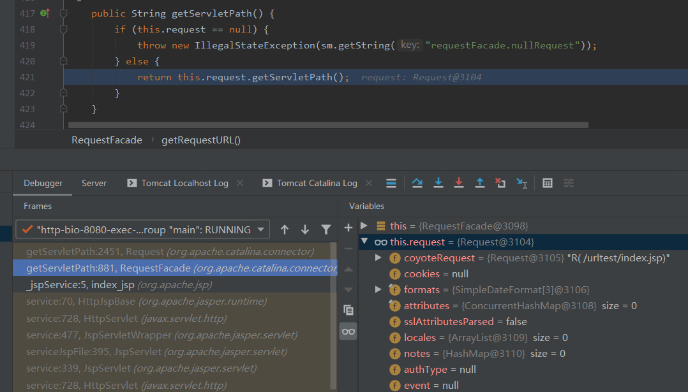This screenshot has width=688, height=392.
Task: Toggle the frames filter funnel icon
Action: click(326, 229)
